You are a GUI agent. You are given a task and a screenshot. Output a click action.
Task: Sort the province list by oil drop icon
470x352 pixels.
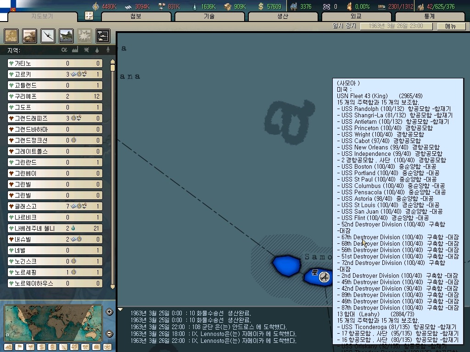point(97,50)
